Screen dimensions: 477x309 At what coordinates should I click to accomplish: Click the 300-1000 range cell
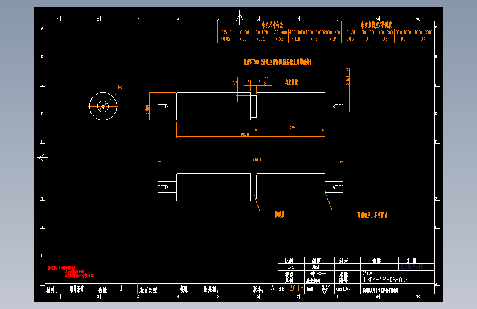coord(404,32)
